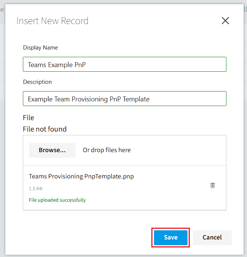The width and height of the screenshot is (247, 257).
Task: Focus the Description input field
Action: tap(125, 98)
